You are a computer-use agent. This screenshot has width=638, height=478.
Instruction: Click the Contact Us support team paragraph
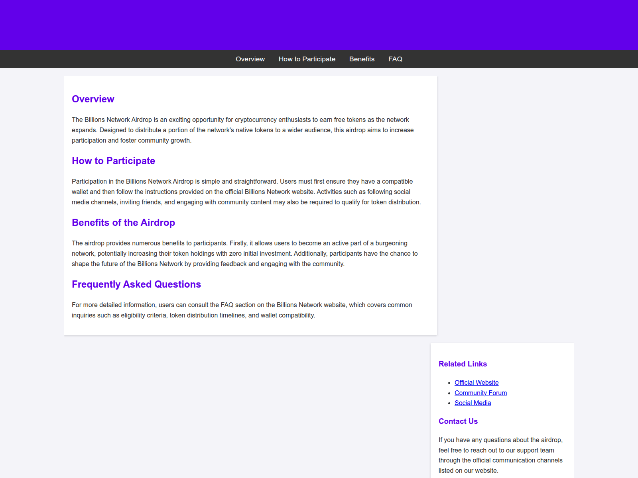click(500, 455)
